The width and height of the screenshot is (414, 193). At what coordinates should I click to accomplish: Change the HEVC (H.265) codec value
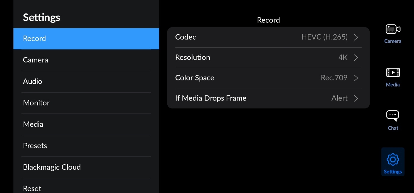click(x=324, y=37)
